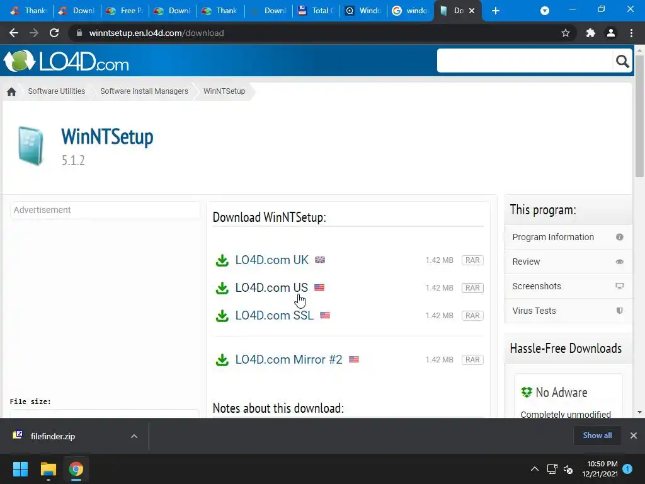Image resolution: width=645 pixels, height=484 pixels.
Task: Reload the current page
Action: (x=54, y=33)
